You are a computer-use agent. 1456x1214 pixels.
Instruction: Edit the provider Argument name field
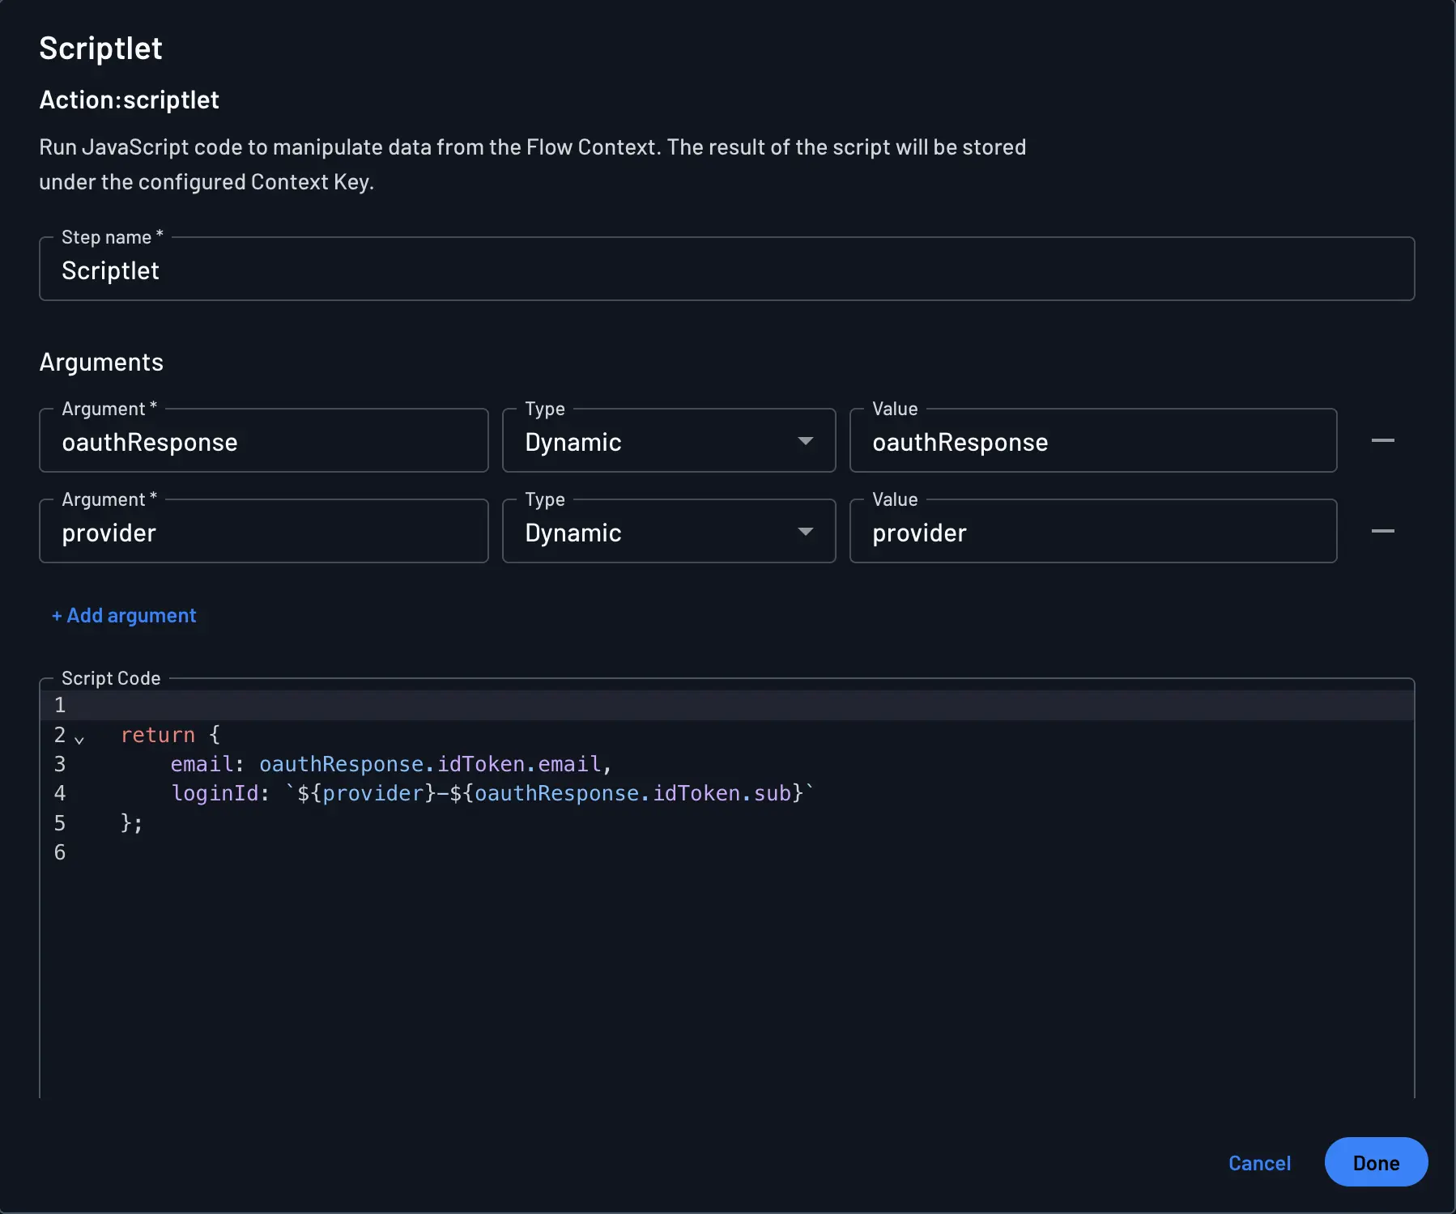pyautogui.click(x=264, y=532)
